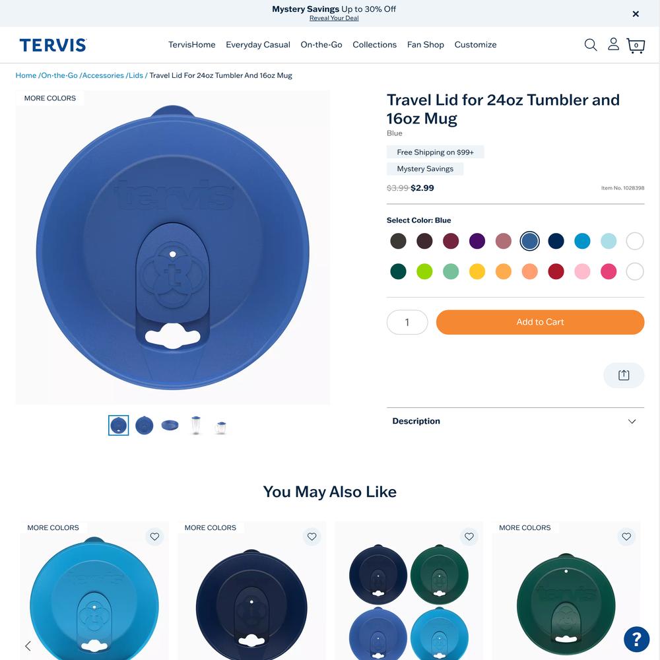
Task: Click the quantity input field
Action: (x=407, y=322)
